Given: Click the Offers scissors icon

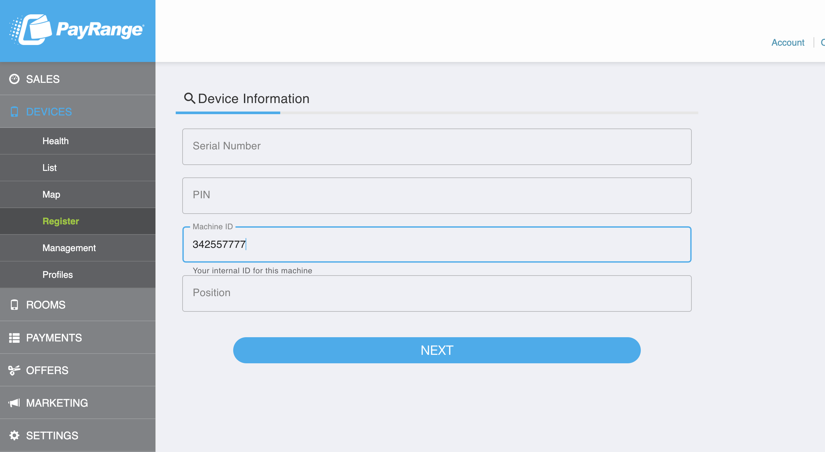Looking at the screenshot, I should (x=14, y=370).
